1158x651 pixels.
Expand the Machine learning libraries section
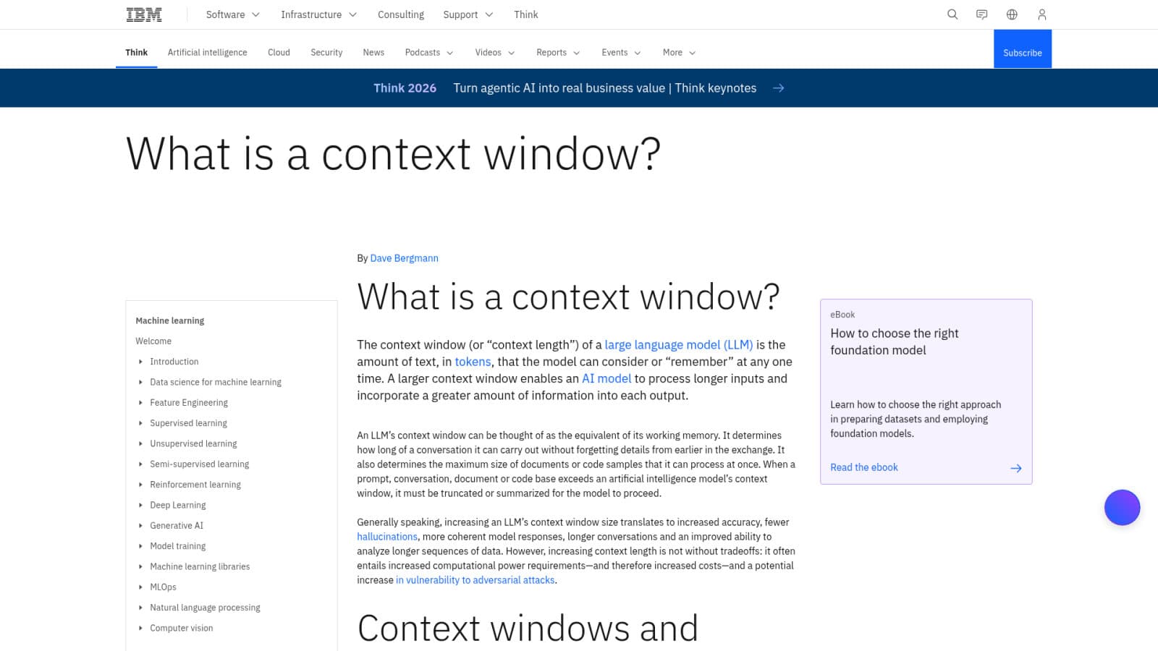(140, 566)
